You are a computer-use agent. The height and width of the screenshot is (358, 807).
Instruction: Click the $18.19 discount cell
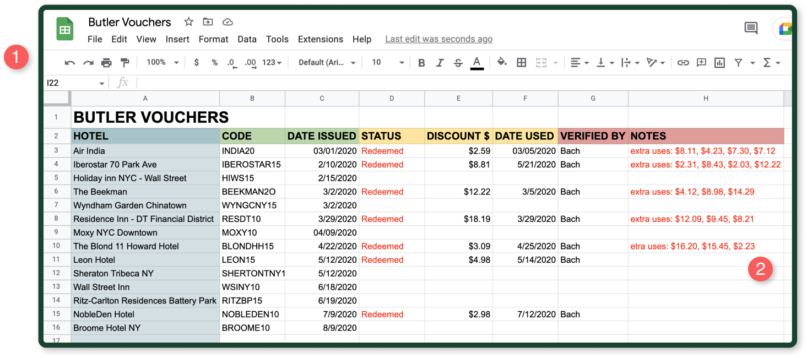click(458, 219)
